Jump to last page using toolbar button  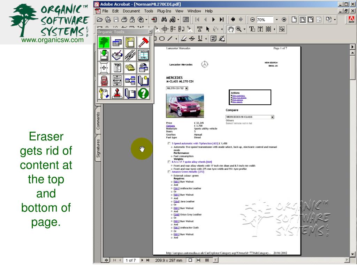(x=221, y=20)
